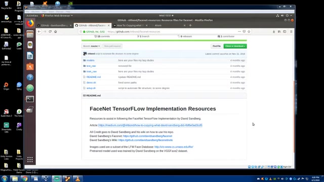This screenshot has height=182, width=324.
Task: Open VLC from the Windows taskbar
Action: (77, 178)
